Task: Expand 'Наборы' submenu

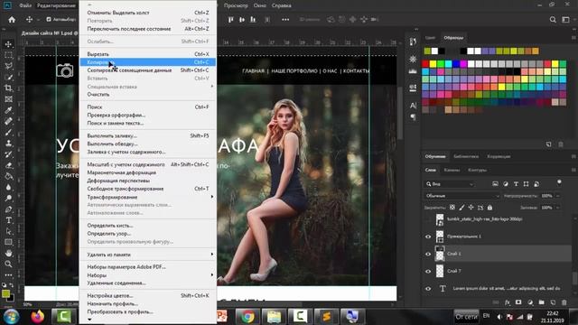Action: click(x=148, y=275)
